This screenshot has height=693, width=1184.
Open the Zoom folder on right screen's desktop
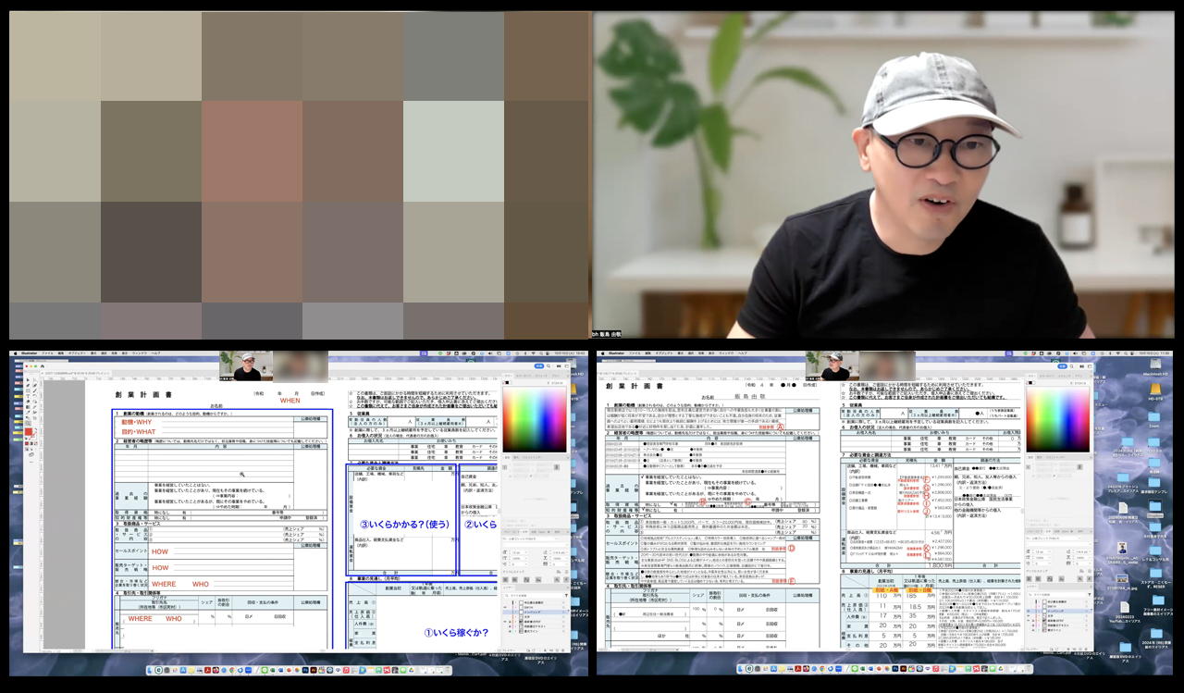click(x=1153, y=416)
